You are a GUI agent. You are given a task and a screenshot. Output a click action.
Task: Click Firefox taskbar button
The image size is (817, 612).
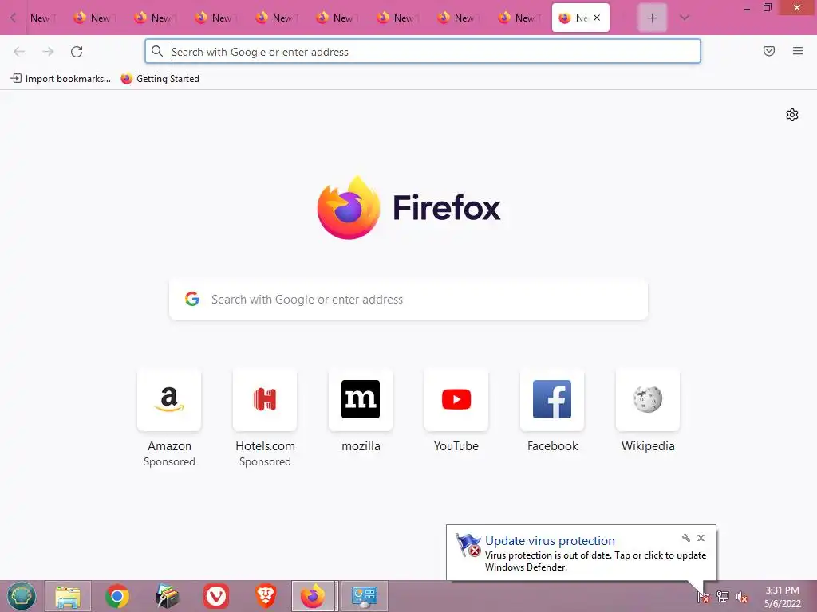314,596
